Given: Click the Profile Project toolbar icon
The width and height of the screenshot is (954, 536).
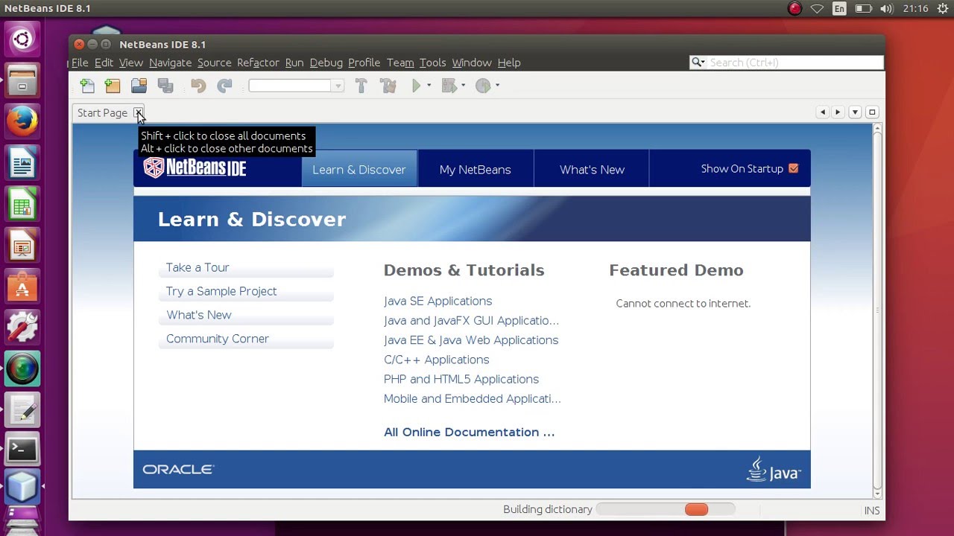Looking at the screenshot, I should [x=483, y=86].
